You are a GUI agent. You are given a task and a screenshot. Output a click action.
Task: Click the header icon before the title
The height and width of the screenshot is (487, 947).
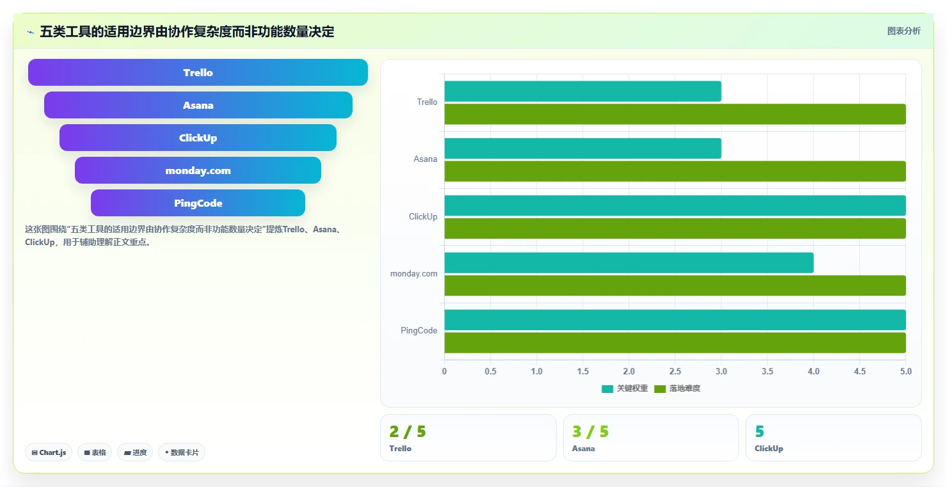(30, 32)
